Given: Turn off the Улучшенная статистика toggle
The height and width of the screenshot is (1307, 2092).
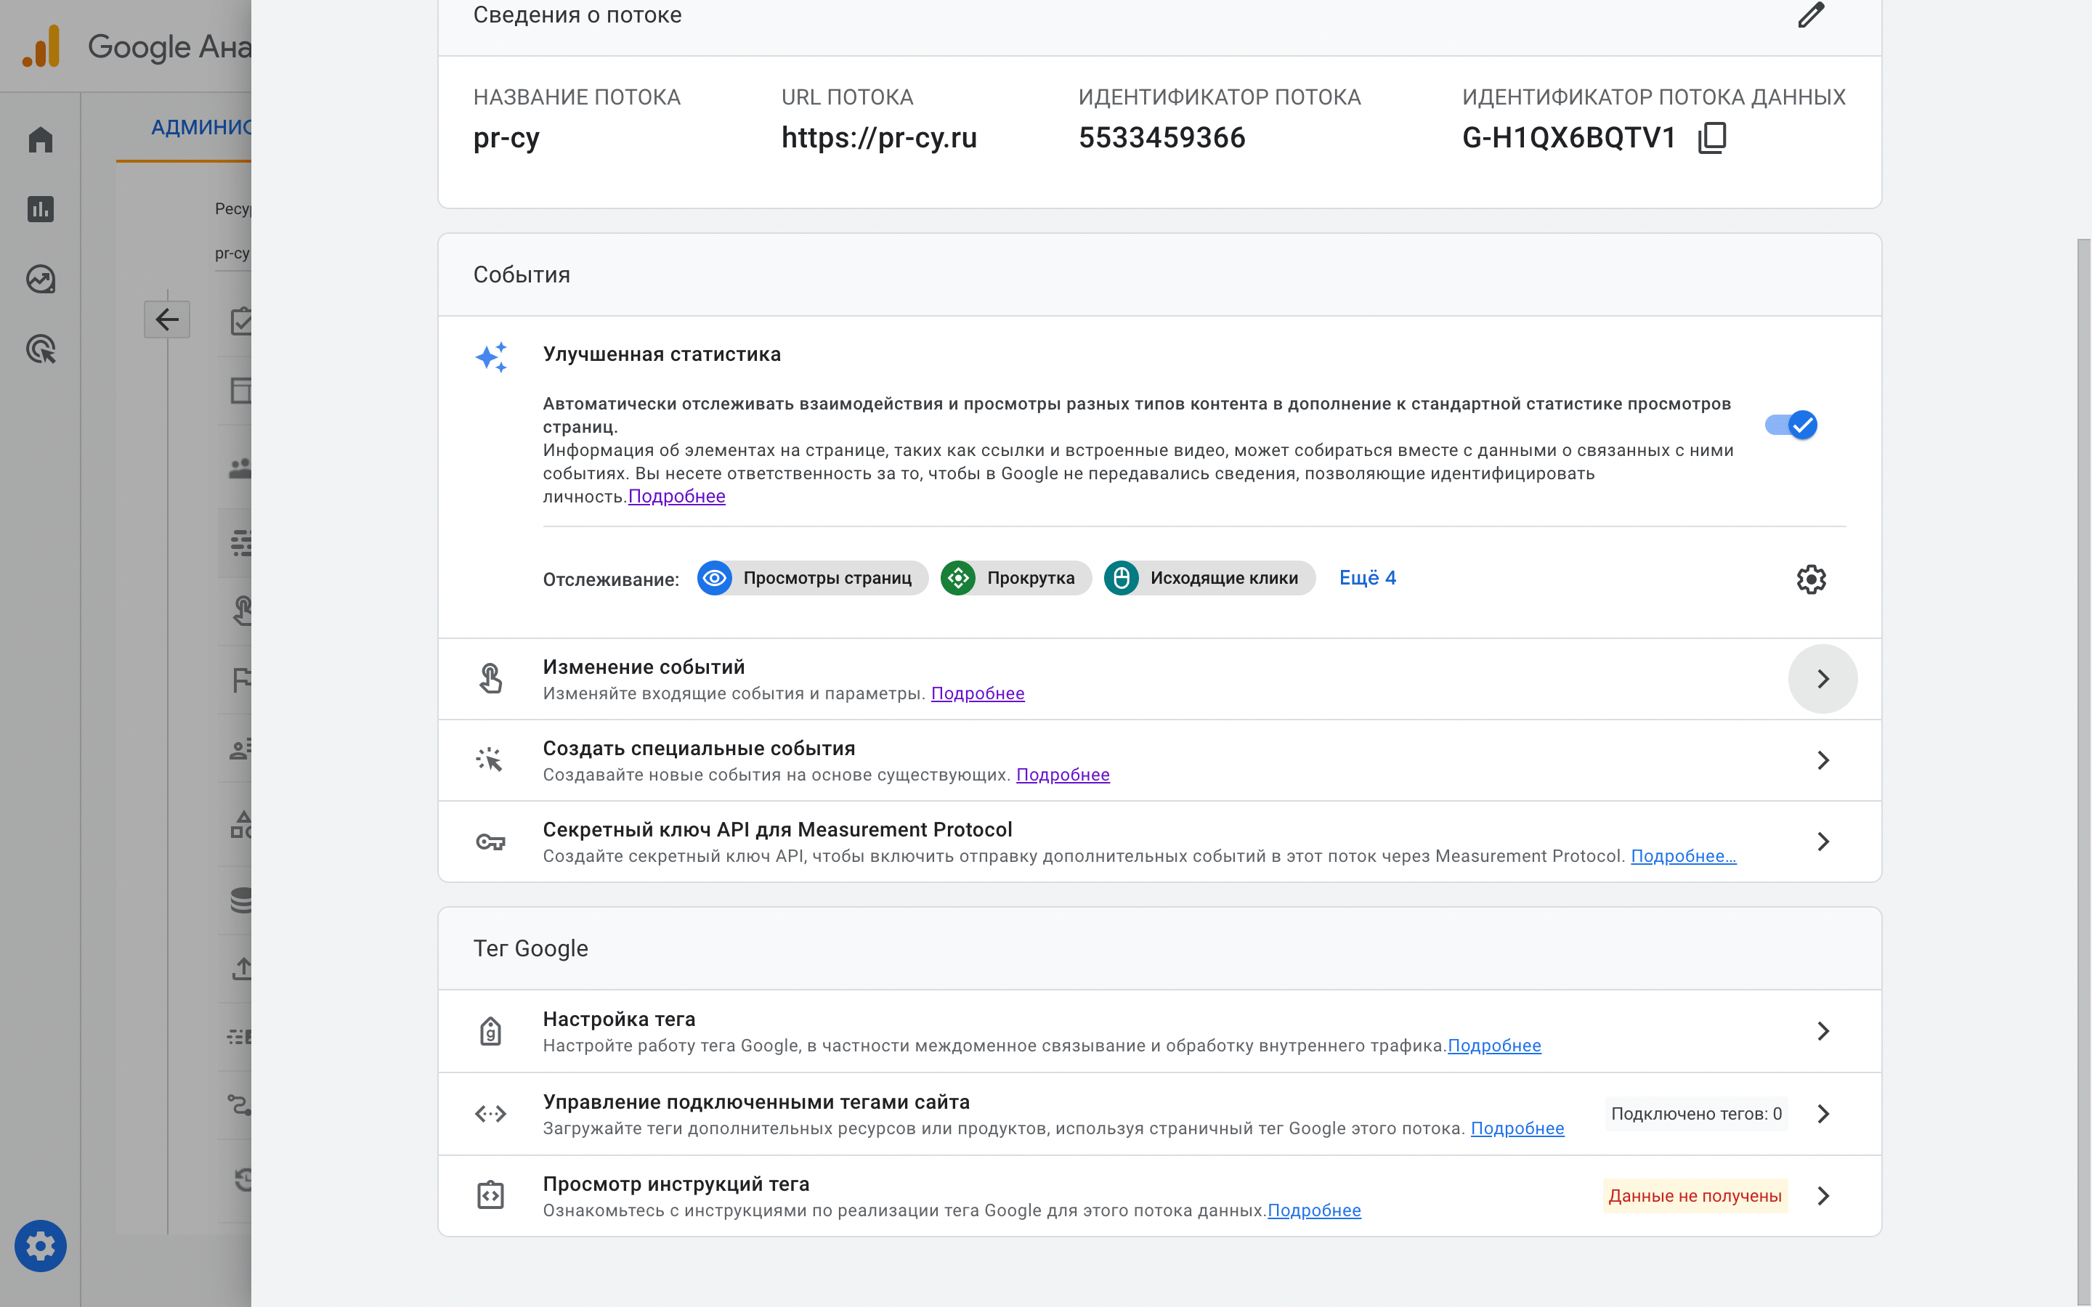Looking at the screenshot, I should click(x=1791, y=425).
